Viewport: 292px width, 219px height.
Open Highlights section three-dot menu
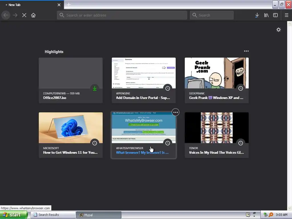click(246, 51)
